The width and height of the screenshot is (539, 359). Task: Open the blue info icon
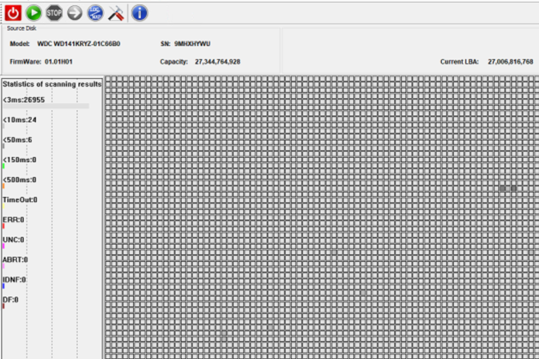pyautogui.click(x=139, y=13)
